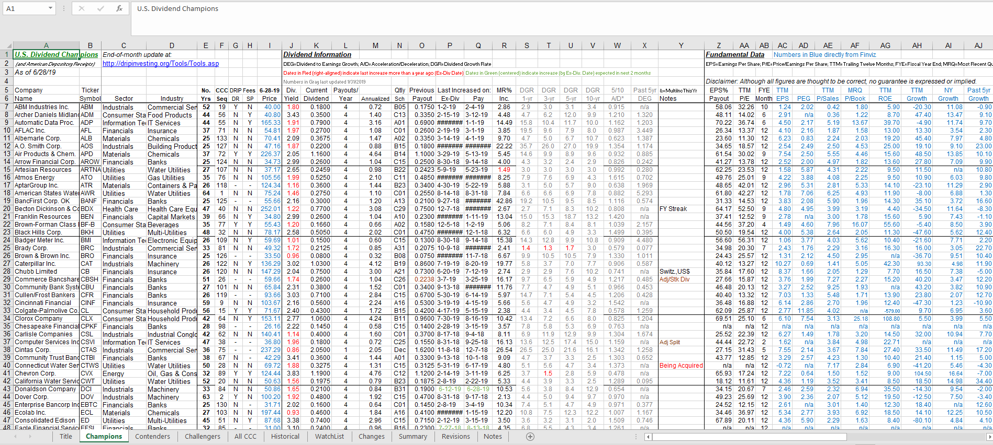
Task: Click the horizontal scrollbar left arrow
Action: coord(649,437)
